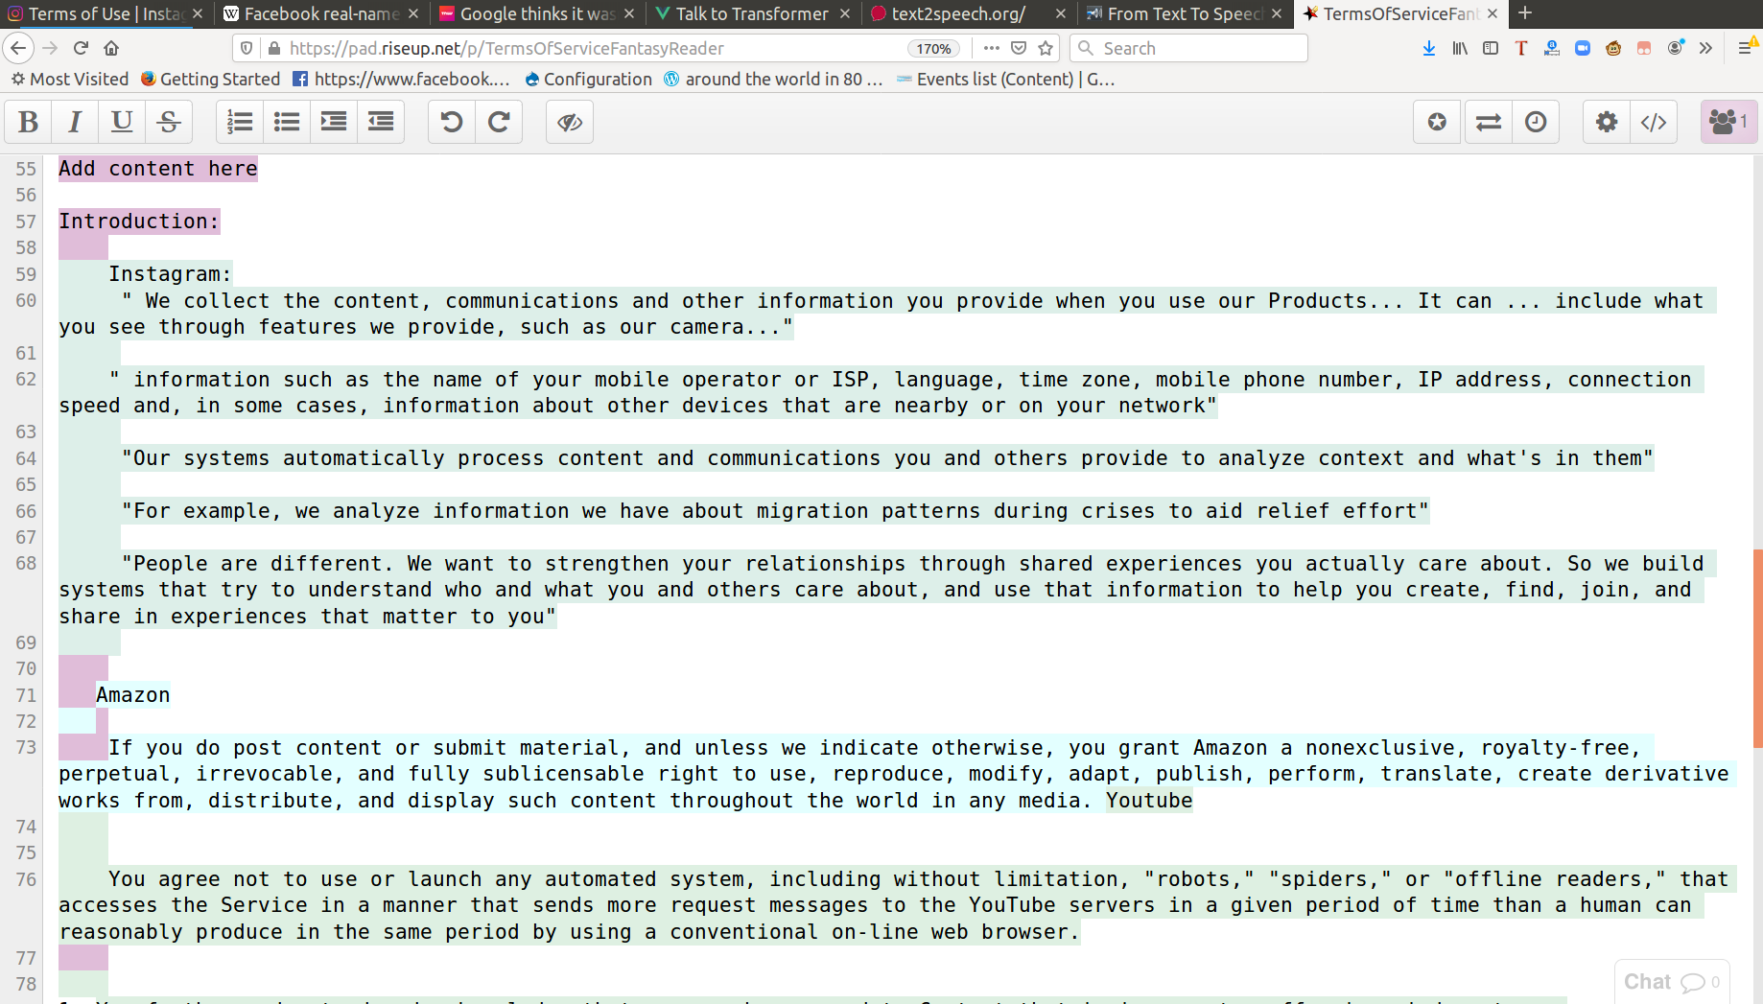Go to browser home page
This screenshot has height=1004, width=1763.
(x=112, y=48)
